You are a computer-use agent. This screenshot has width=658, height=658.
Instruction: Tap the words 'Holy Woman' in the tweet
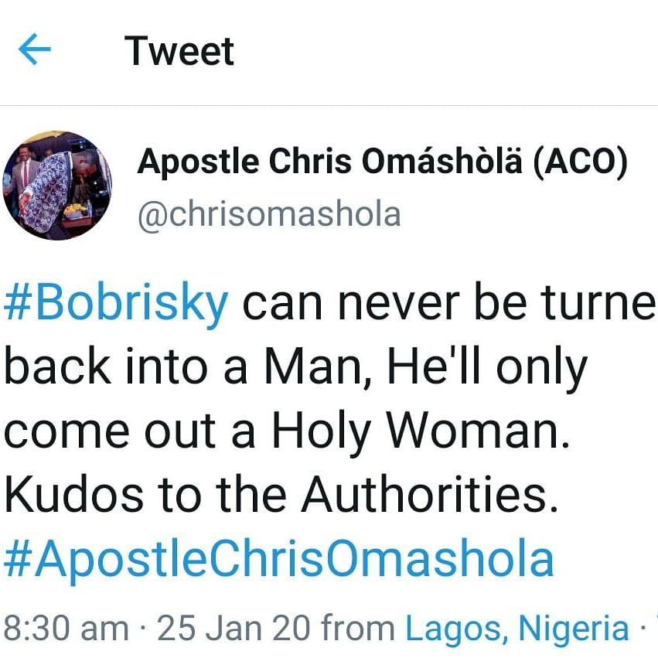(418, 432)
